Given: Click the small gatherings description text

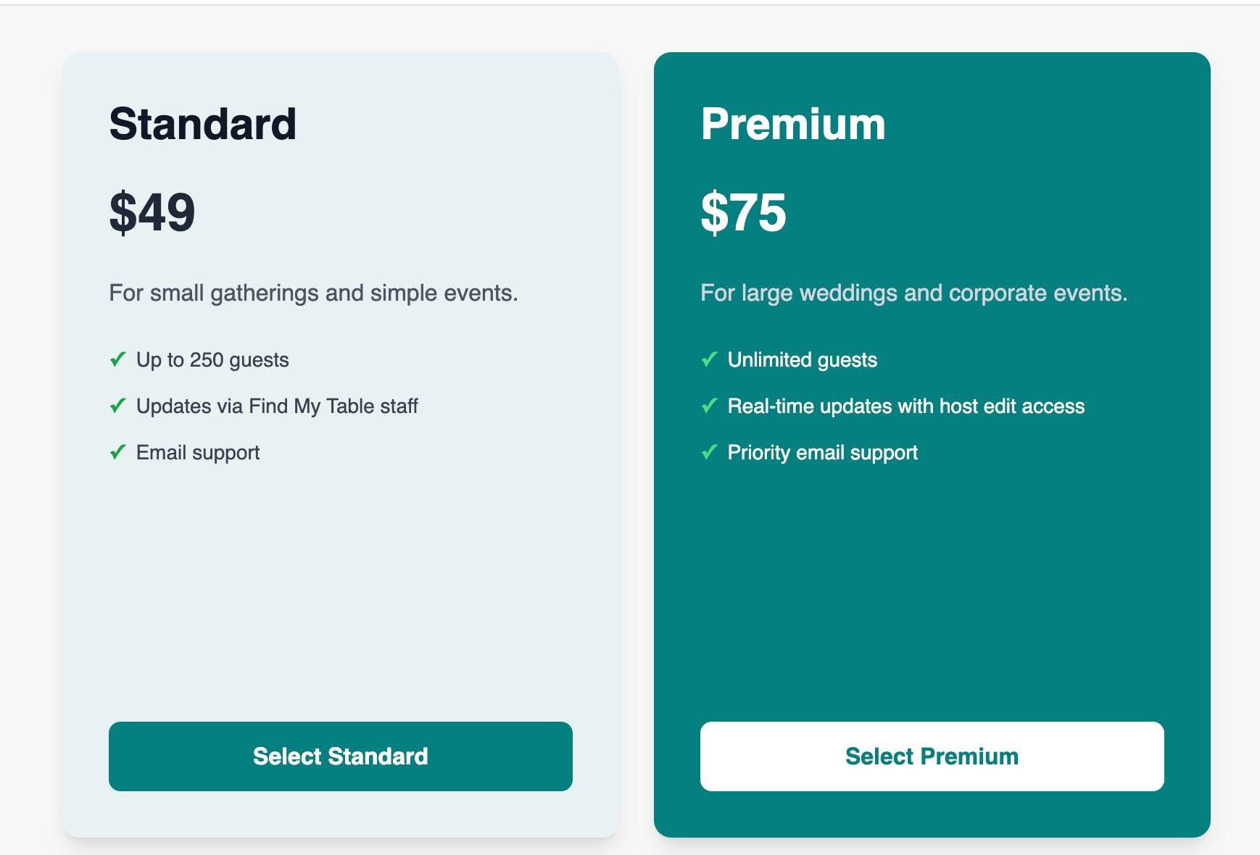Looking at the screenshot, I should tap(313, 293).
